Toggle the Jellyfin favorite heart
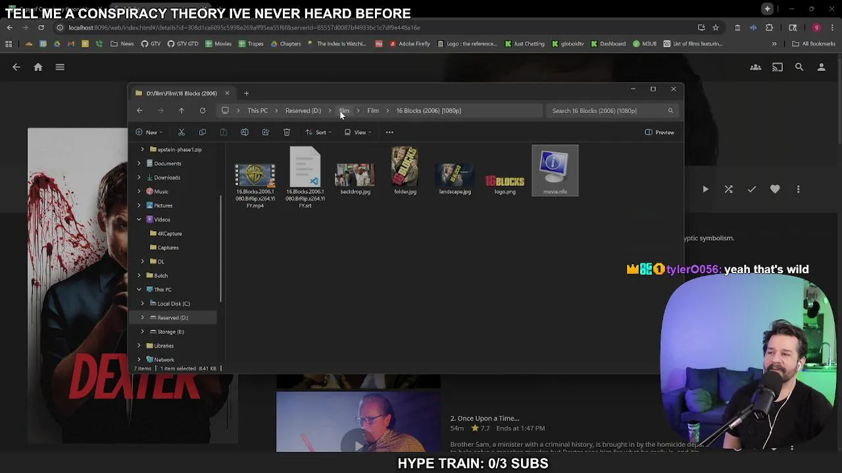Viewport: 842px width, 473px height. pyautogui.click(x=775, y=189)
